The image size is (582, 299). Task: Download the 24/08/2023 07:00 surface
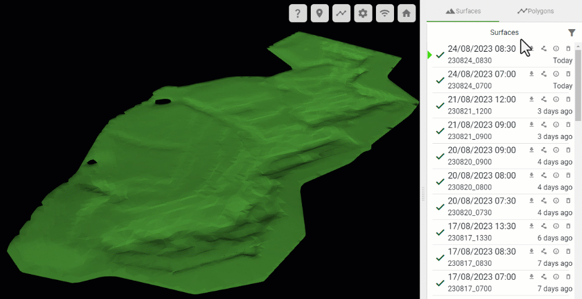click(531, 74)
